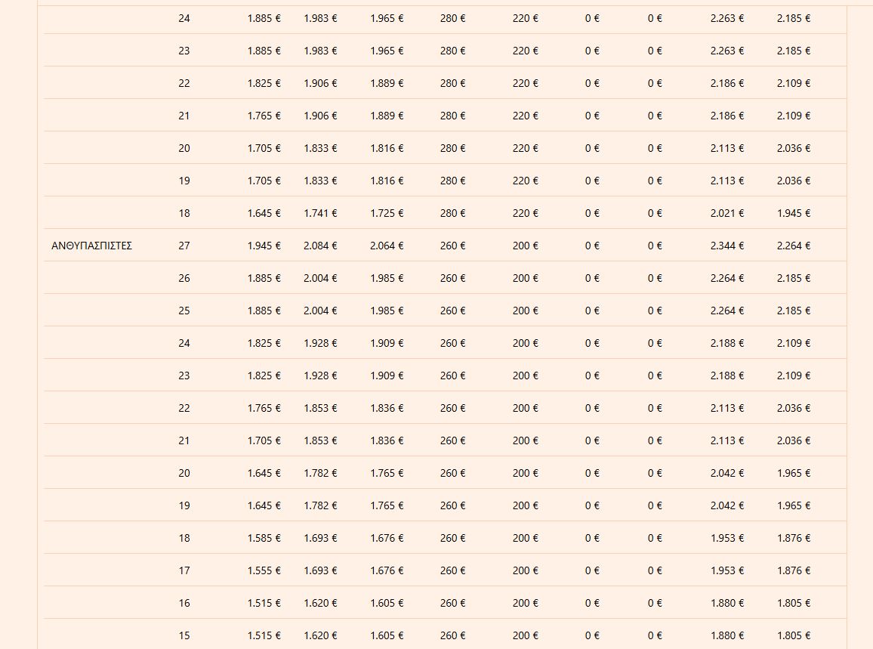Click the 2.021 € total
The image size is (873, 649).
tap(726, 213)
